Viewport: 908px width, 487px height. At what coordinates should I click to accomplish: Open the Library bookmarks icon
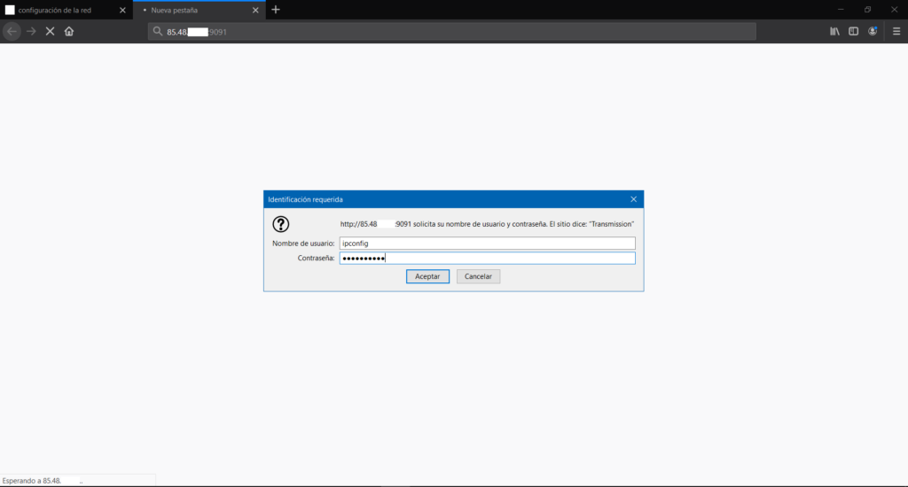834,31
